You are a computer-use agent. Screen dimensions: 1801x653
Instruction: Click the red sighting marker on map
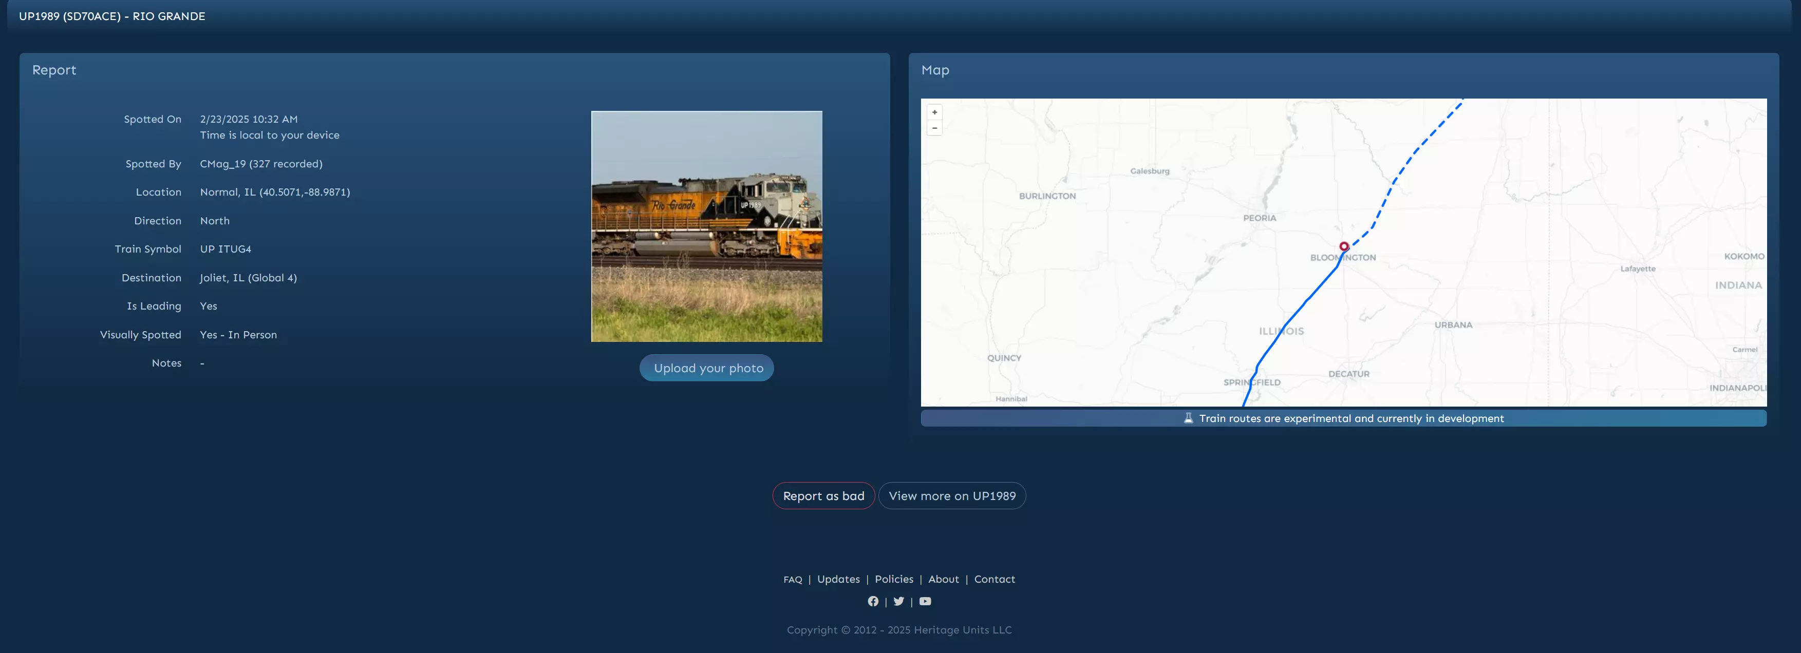pos(1344,246)
